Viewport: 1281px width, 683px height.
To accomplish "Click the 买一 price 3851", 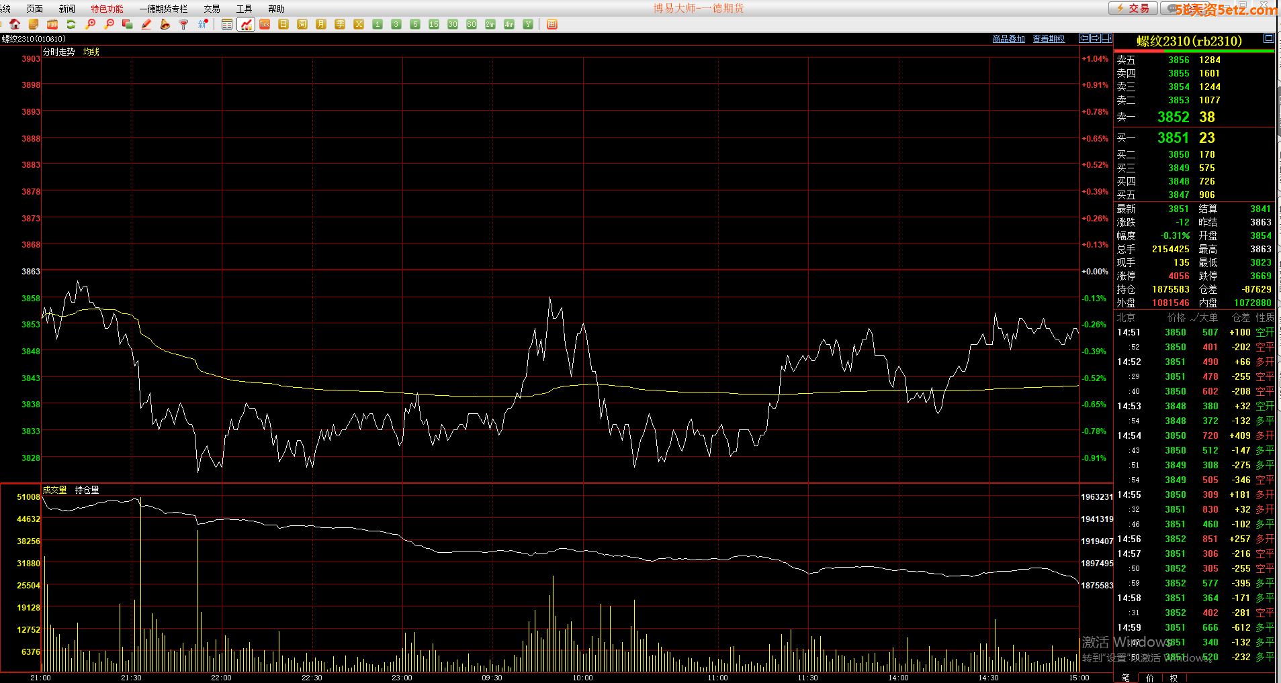I will (x=1173, y=138).
